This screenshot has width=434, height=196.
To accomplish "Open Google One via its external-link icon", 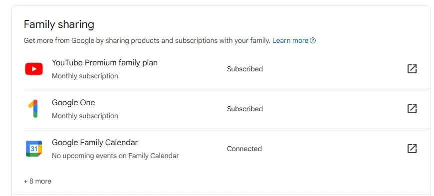I will [412, 109].
